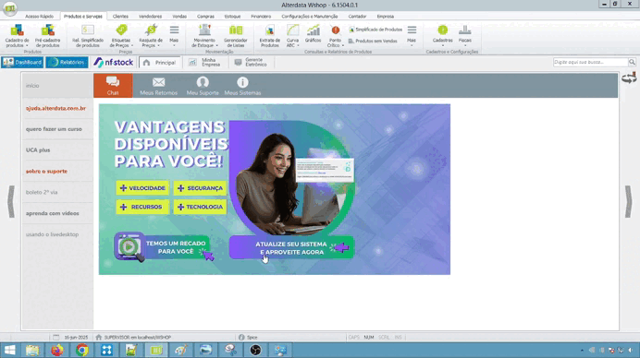
Task: Click the Dashboard button
Action: coord(22,63)
